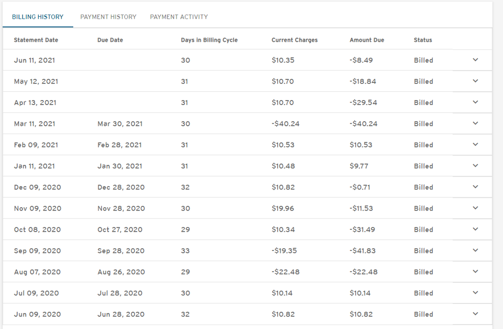The width and height of the screenshot is (503, 329).
Task: Expand the Sep 09, 2020 statement chevron
Action: click(x=475, y=250)
